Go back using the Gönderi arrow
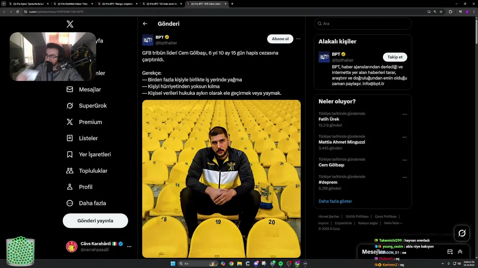478x268 pixels. pyautogui.click(x=145, y=23)
